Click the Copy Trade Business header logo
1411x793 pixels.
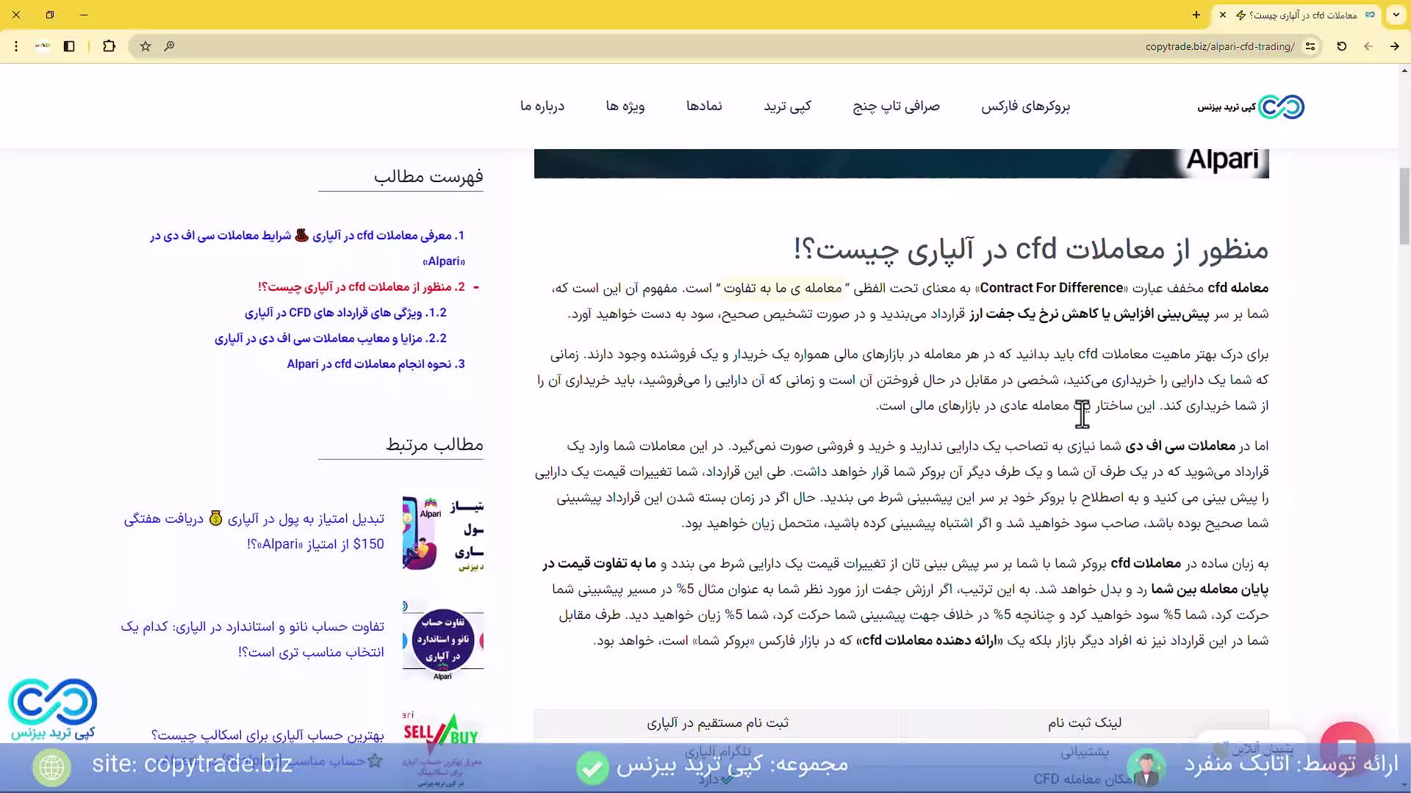pyautogui.click(x=1252, y=107)
